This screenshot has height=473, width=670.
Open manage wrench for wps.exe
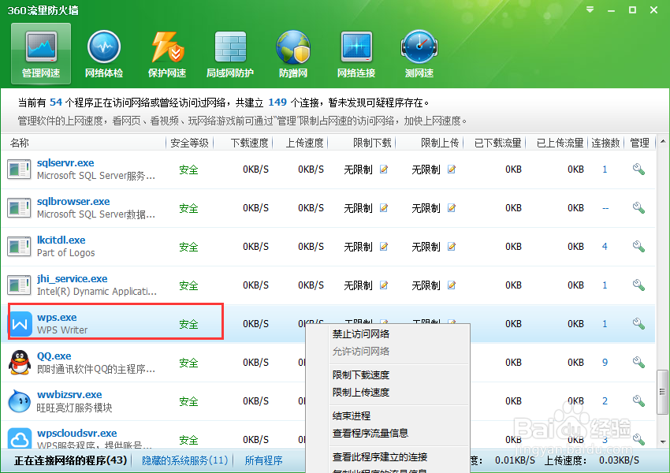[x=638, y=323]
